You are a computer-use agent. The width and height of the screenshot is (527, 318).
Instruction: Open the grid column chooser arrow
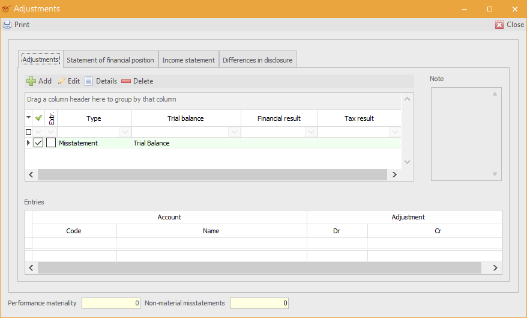29,117
